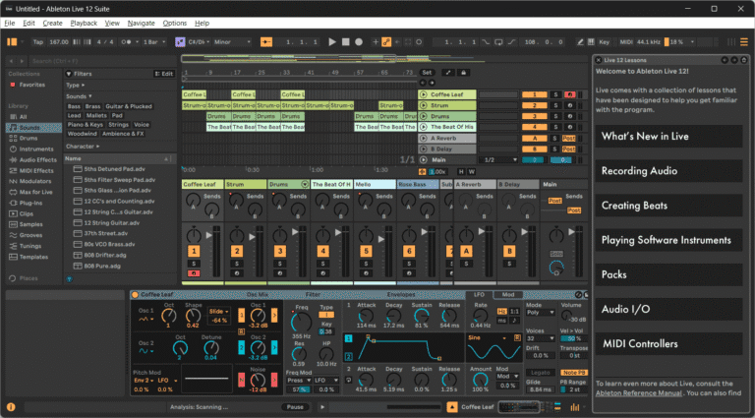The height and width of the screenshot is (418, 755).
Task: Click the LFO retrigger R button
Action: coord(518,338)
